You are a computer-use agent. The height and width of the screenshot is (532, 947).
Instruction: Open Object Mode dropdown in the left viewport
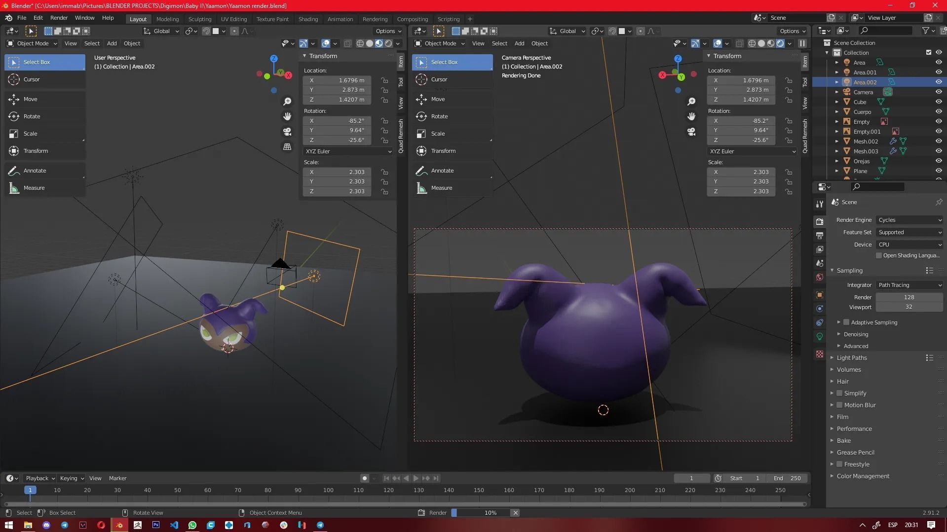pyautogui.click(x=32, y=43)
